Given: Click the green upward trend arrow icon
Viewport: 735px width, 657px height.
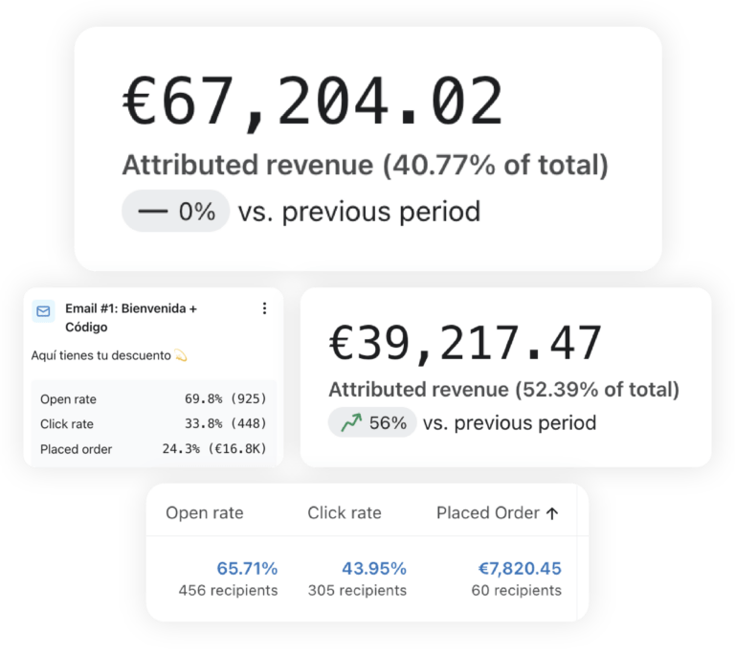Looking at the screenshot, I should click(x=351, y=422).
